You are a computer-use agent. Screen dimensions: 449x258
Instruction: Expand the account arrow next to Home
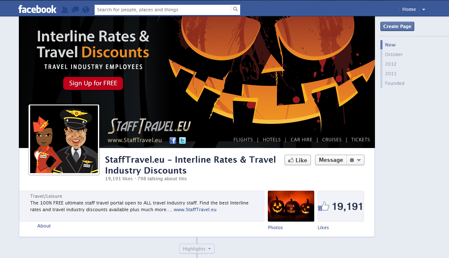[423, 10]
